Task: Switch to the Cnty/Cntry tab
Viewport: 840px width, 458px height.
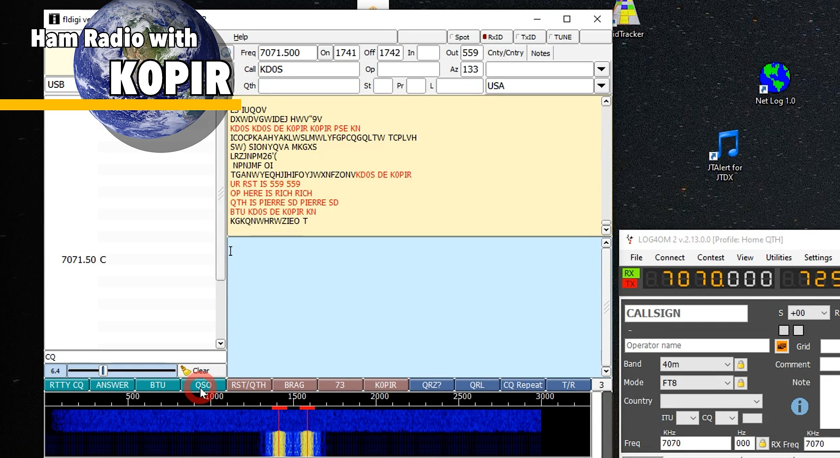Action: click(x=505, y=53)
